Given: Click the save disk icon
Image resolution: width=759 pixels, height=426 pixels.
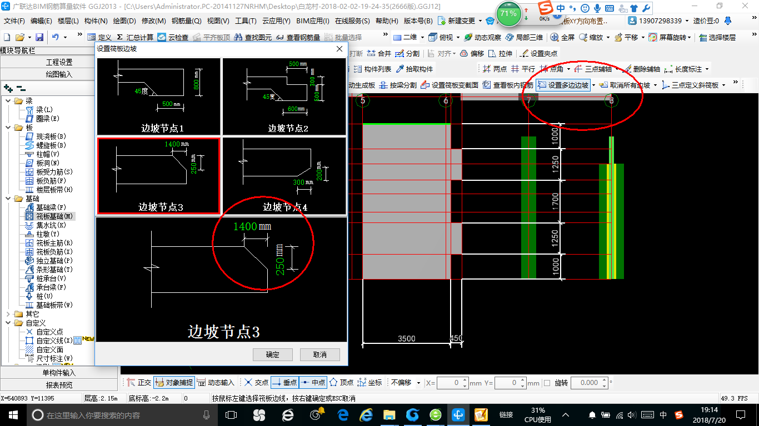Looking at the screenshot, I should (x=39, y=37).
